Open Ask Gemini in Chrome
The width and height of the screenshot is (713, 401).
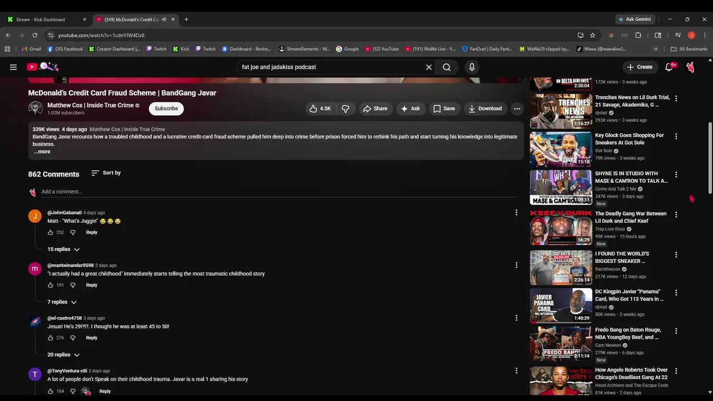634,19
